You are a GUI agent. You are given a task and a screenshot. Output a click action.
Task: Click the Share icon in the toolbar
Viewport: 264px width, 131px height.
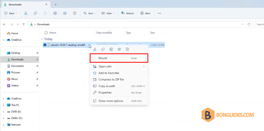[65, 13]
